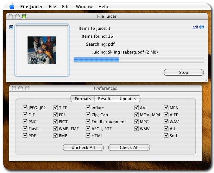Disable MOV, MP4 format
This screenshot has width=214, height=173.
136,114
